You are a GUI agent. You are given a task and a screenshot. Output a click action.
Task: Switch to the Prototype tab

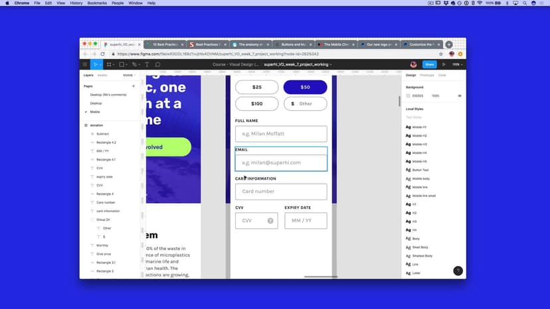pyautogui.click(x=426, y=75)
